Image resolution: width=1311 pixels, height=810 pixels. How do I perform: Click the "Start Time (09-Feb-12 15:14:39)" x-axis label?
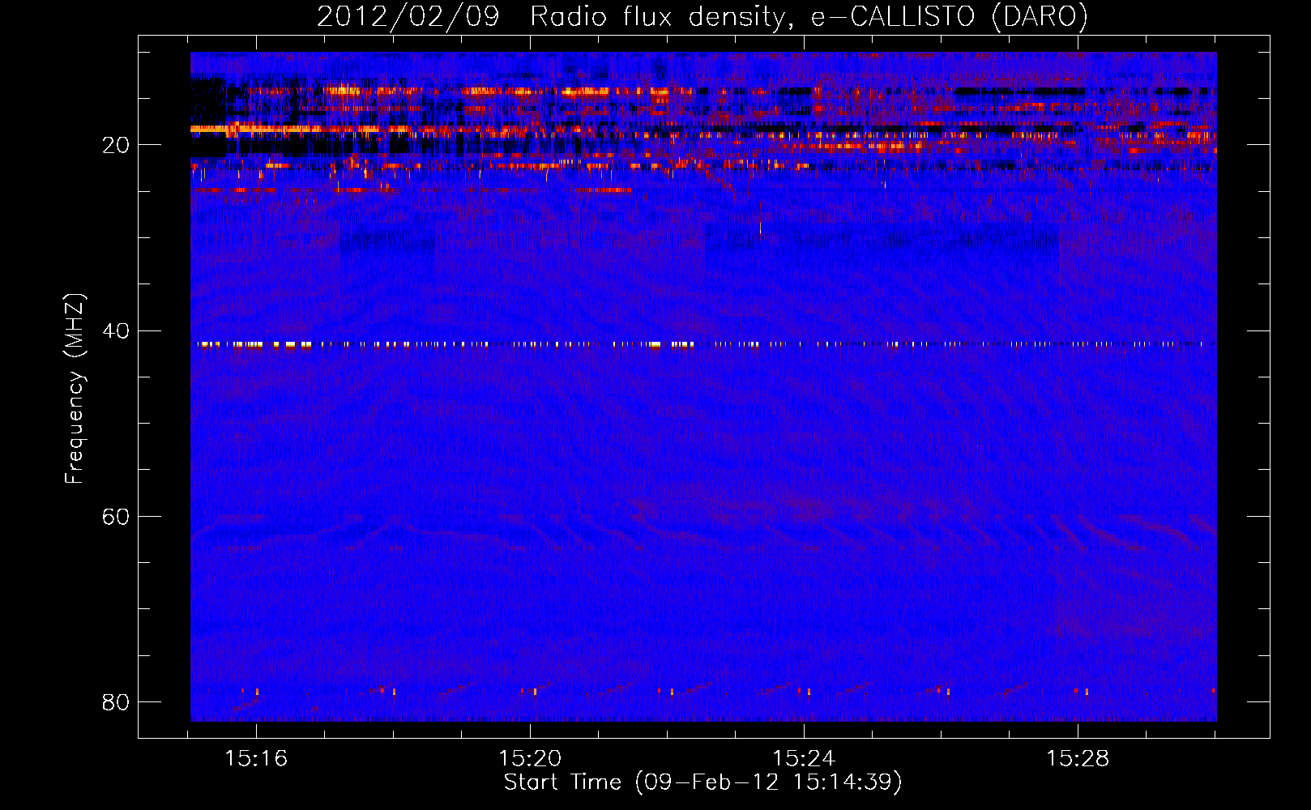coord(702,782)
